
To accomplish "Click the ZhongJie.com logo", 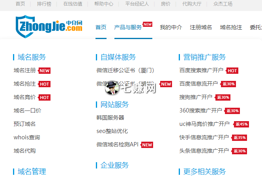I will coord(49,26).
